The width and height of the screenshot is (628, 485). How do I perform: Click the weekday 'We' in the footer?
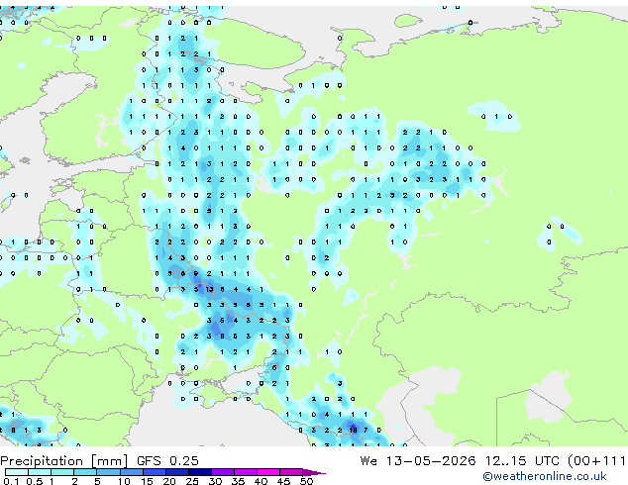point(368,461)
